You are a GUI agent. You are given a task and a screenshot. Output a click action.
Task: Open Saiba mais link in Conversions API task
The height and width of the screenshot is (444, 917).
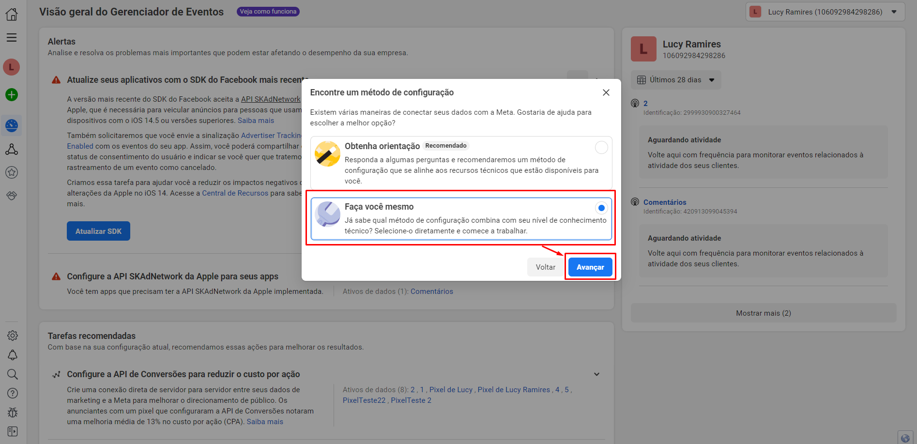point(265,422)
